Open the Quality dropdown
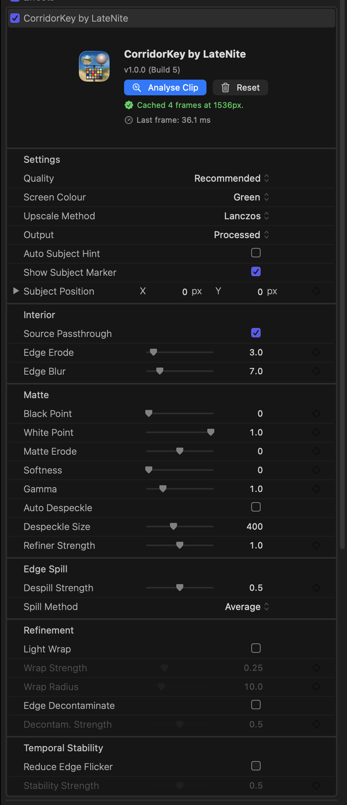Image resolution: width=347 pixels, height=805 pixels. [x=232, y=178]
